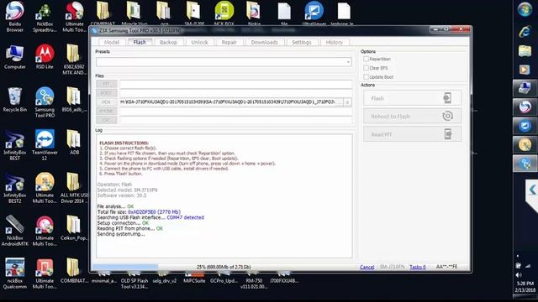538x302 pixels.
Task: Open NckBox Spreadtrum desktop shortcut
Action: (x=45, y=17)
